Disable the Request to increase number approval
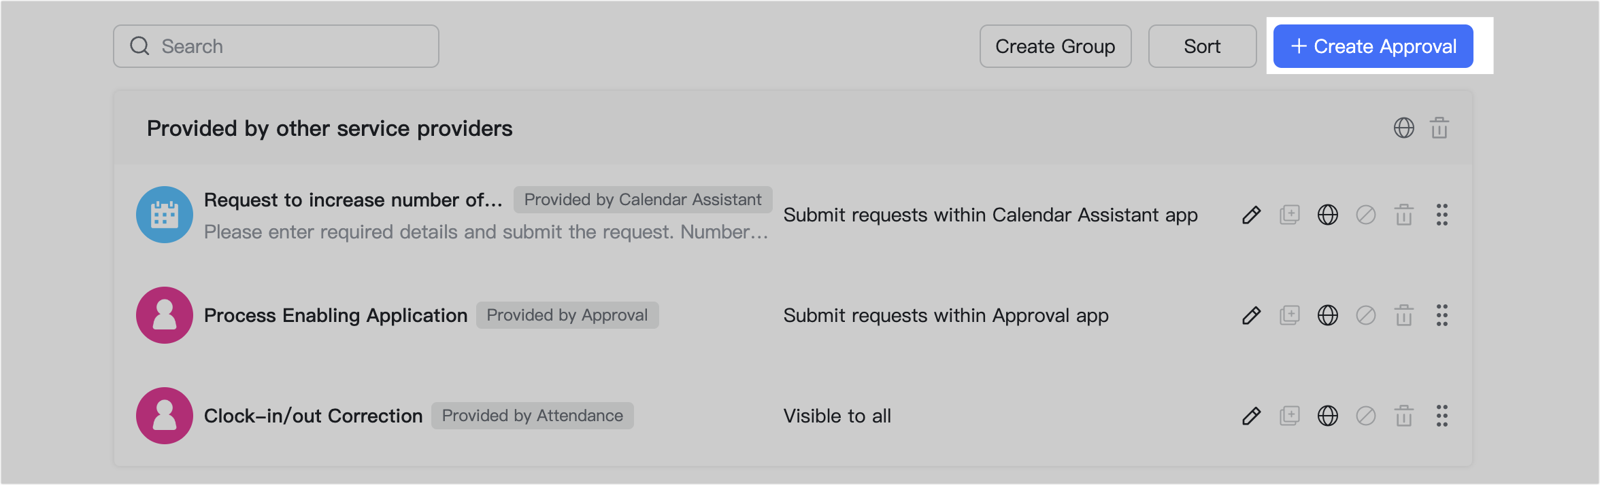 point(1366,215)
